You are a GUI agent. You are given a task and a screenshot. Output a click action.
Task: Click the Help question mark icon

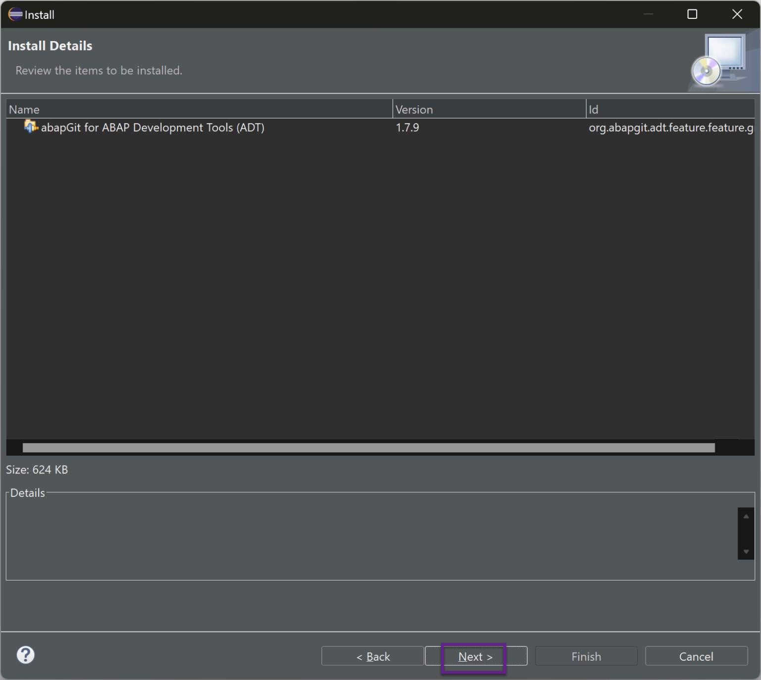(25, 655)
